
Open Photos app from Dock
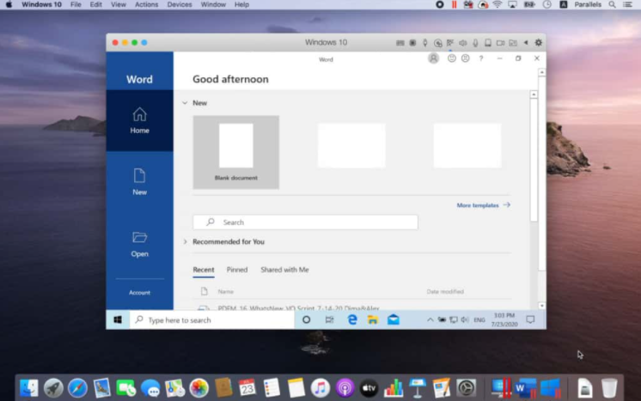pyautogui.click(x=198, y=388)
